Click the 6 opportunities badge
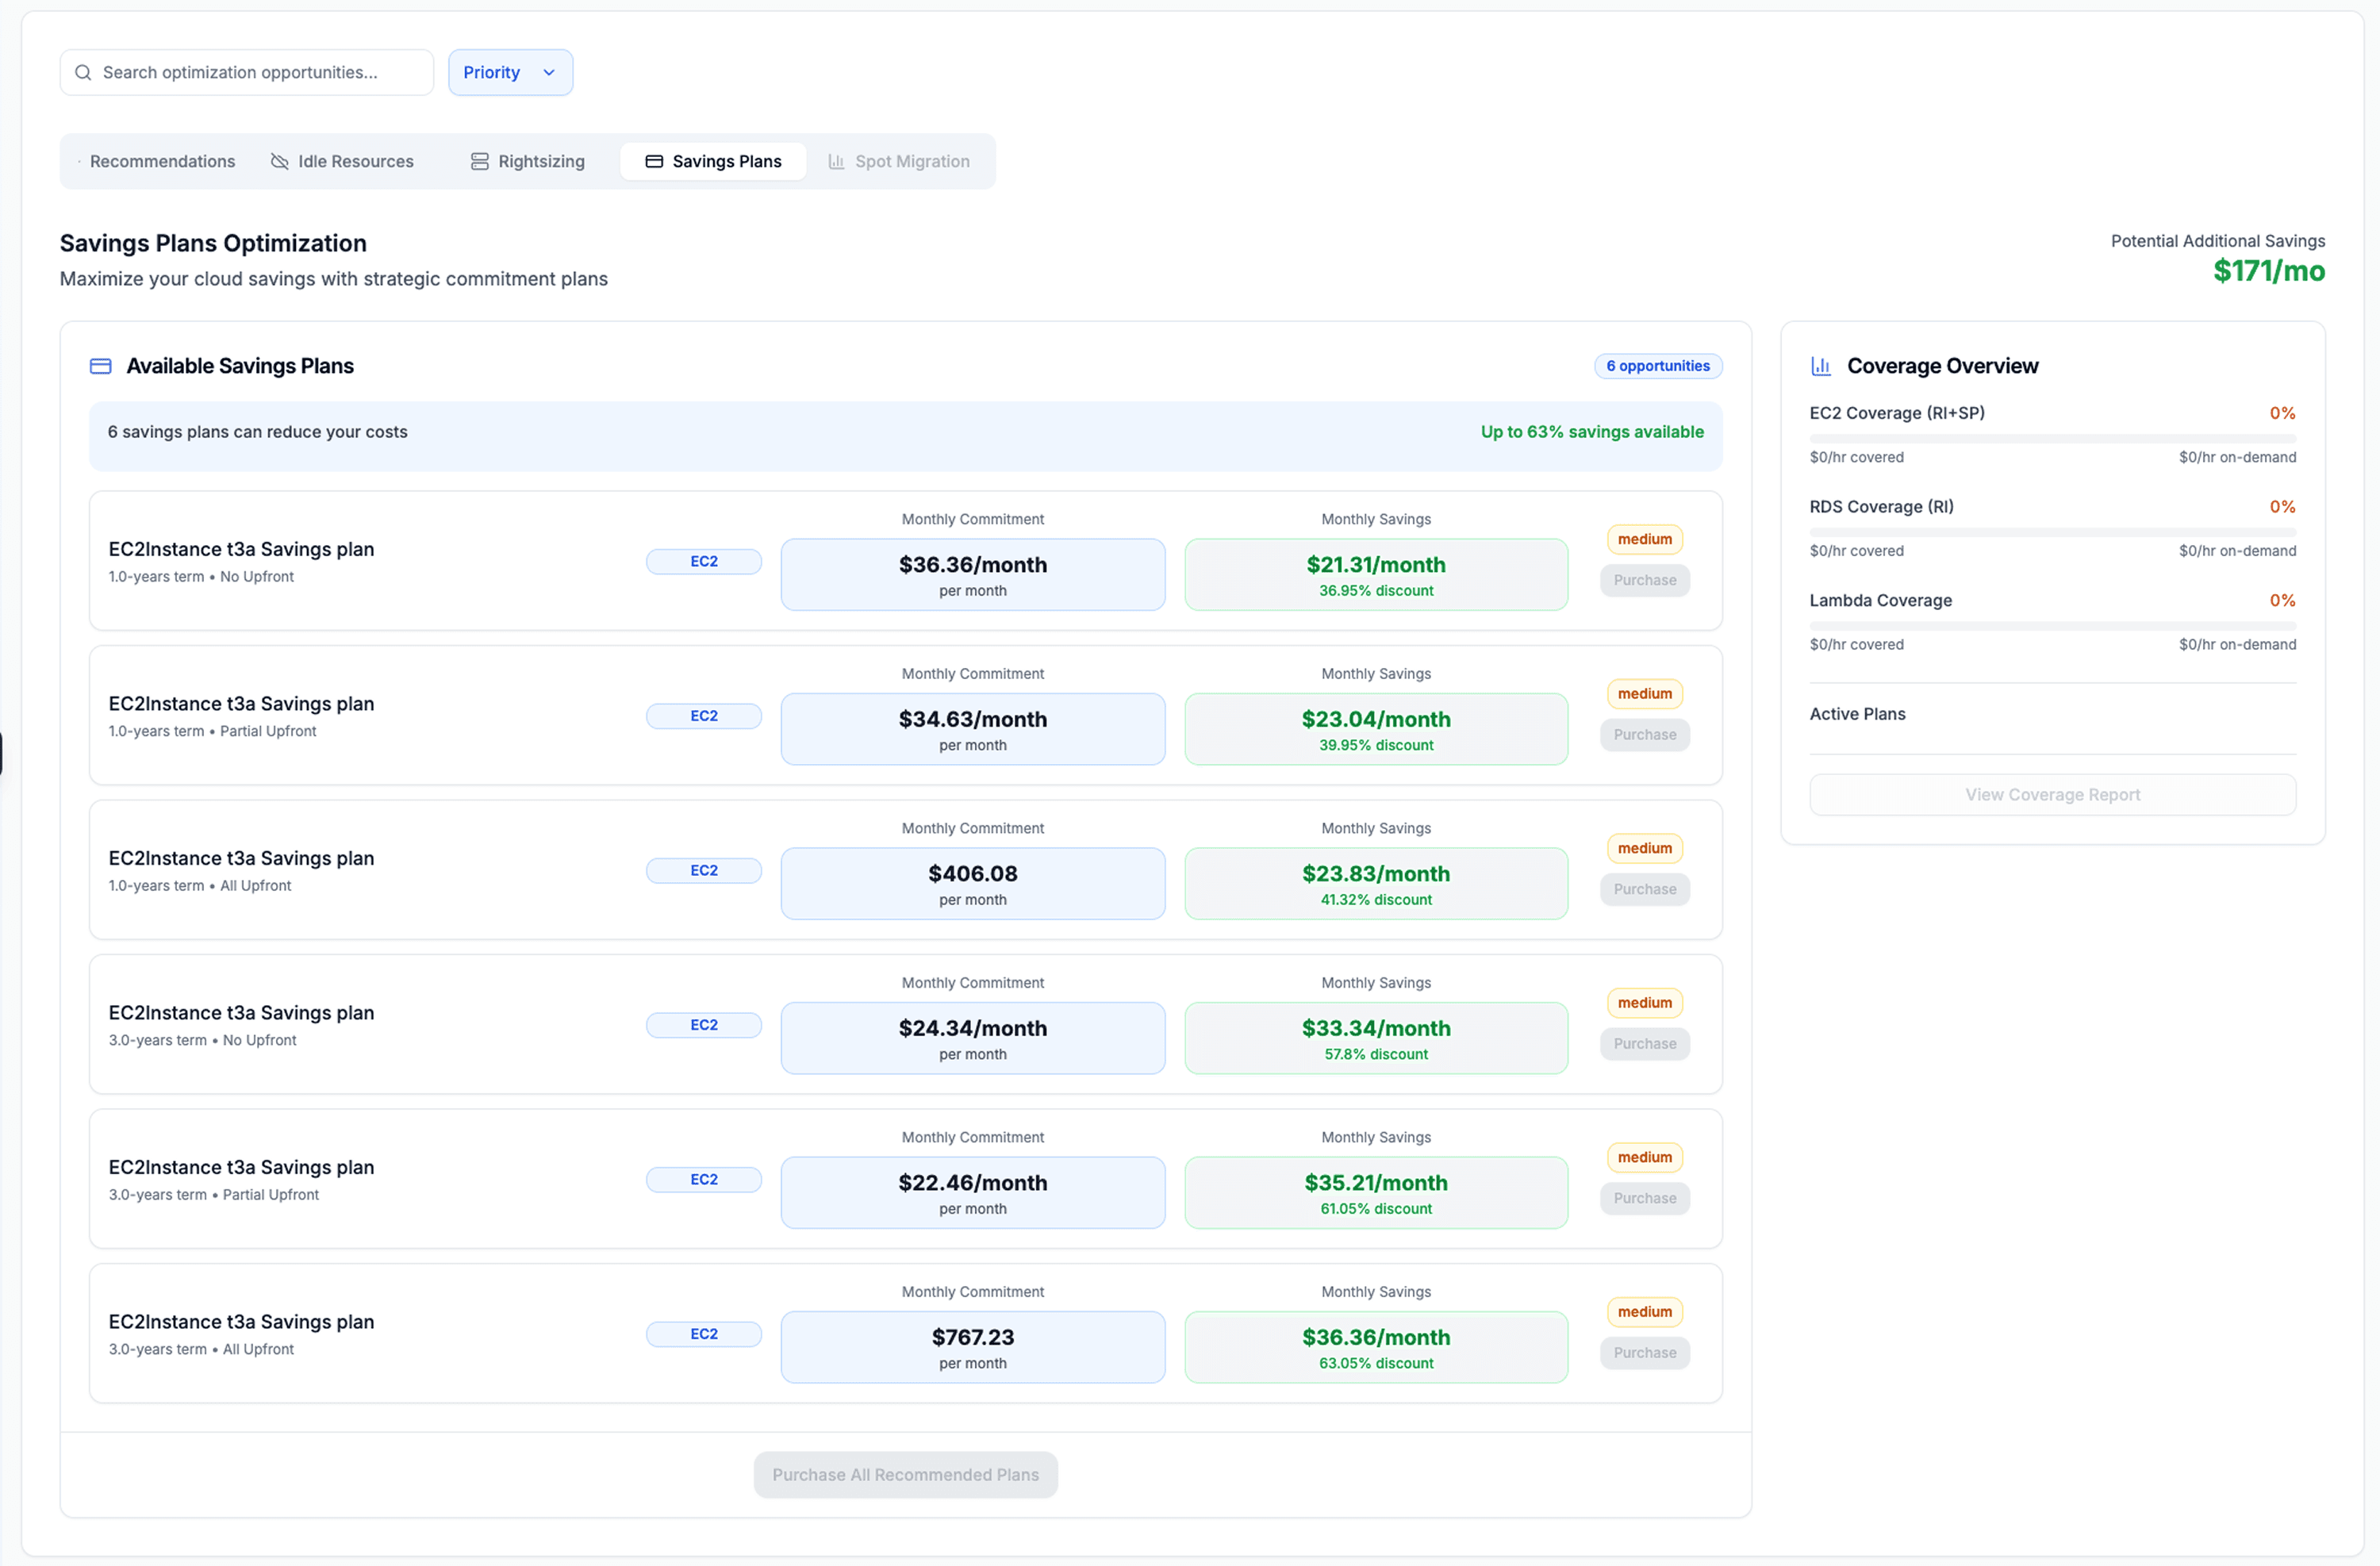2380x1566 pixels. tap(1657, 366)
